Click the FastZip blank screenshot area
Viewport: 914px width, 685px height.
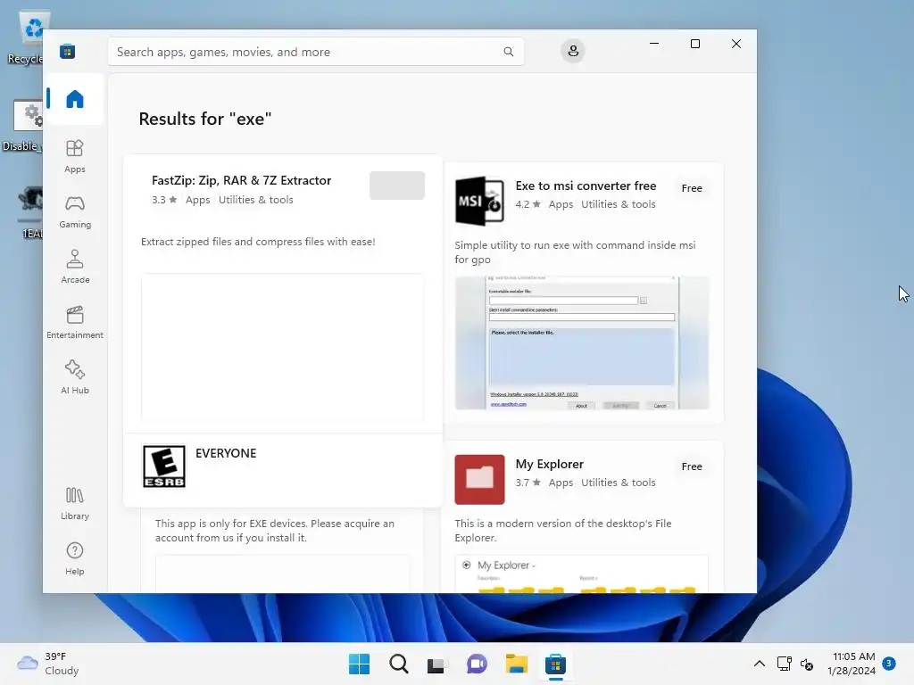[x=283, y=347]
